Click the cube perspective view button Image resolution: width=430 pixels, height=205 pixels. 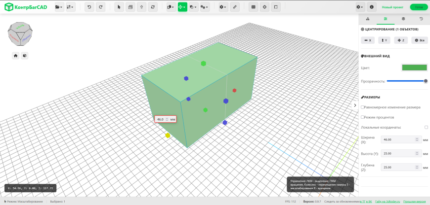coord(25,56)
